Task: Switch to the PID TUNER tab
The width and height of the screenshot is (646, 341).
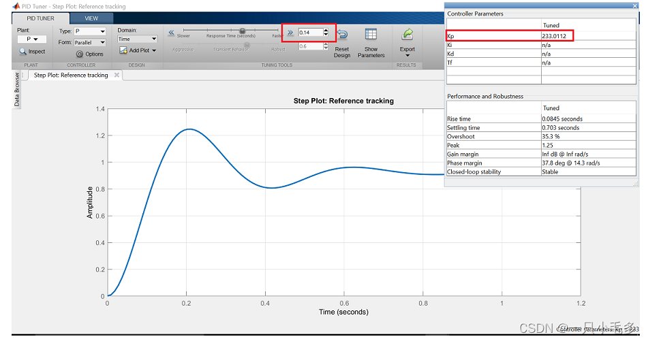Action: point(40,18)
